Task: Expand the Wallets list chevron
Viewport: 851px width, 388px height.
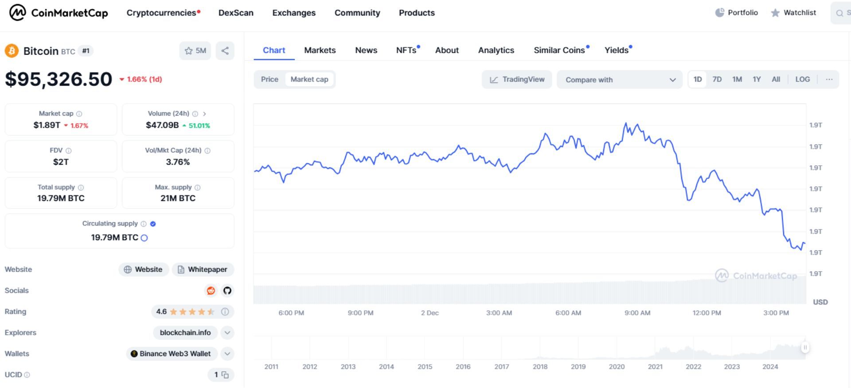Action: tap(227, 353)
